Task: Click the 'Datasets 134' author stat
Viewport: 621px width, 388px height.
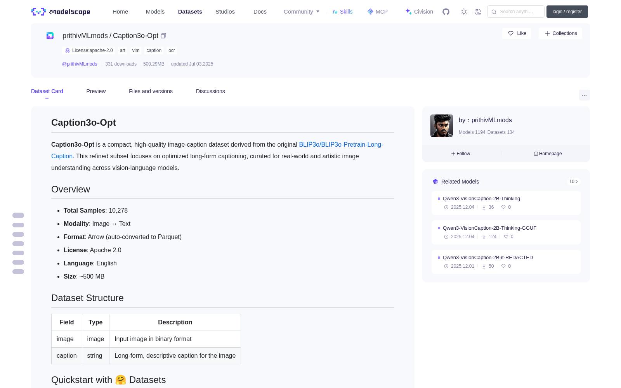Action: [x=501, y=132]
